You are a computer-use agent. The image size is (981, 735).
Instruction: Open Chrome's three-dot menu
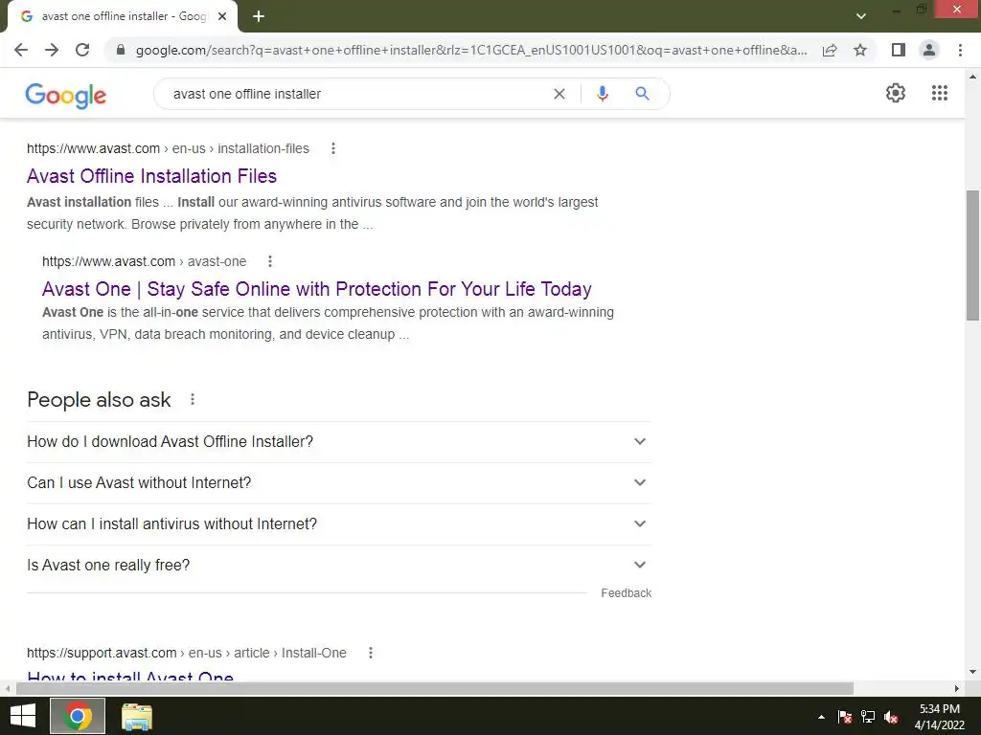(x=960, y=50)
